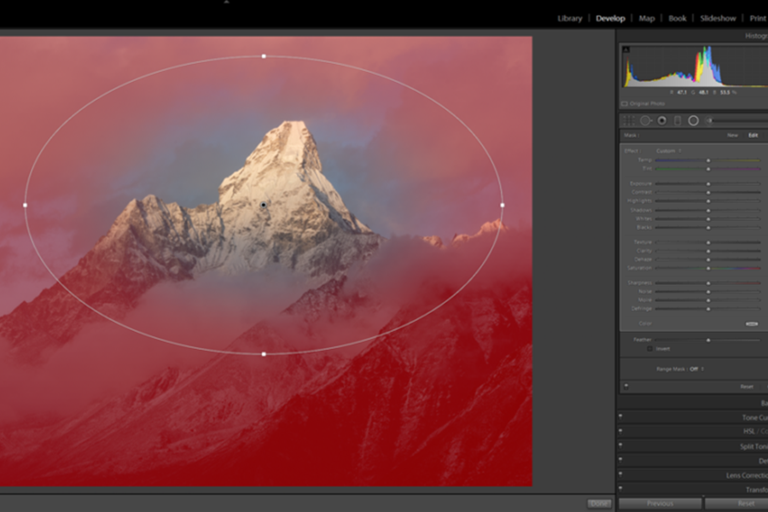Open the Color swatch picker

click(x=752, y=323)
